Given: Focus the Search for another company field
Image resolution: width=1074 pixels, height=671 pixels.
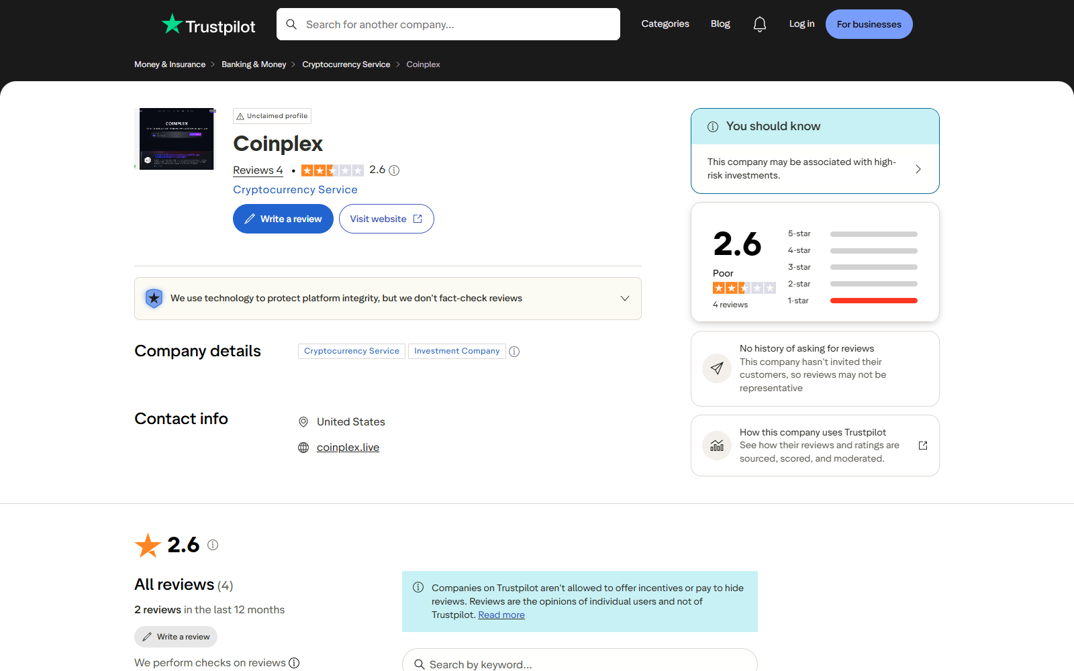Looking at the screenshot, I should [448, 24].
